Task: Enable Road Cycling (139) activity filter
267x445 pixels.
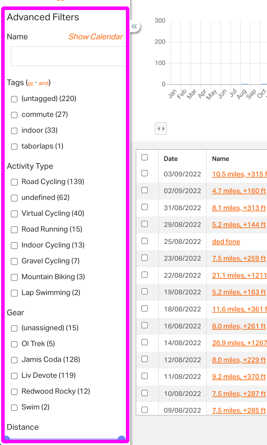Action: coord(14,182)
